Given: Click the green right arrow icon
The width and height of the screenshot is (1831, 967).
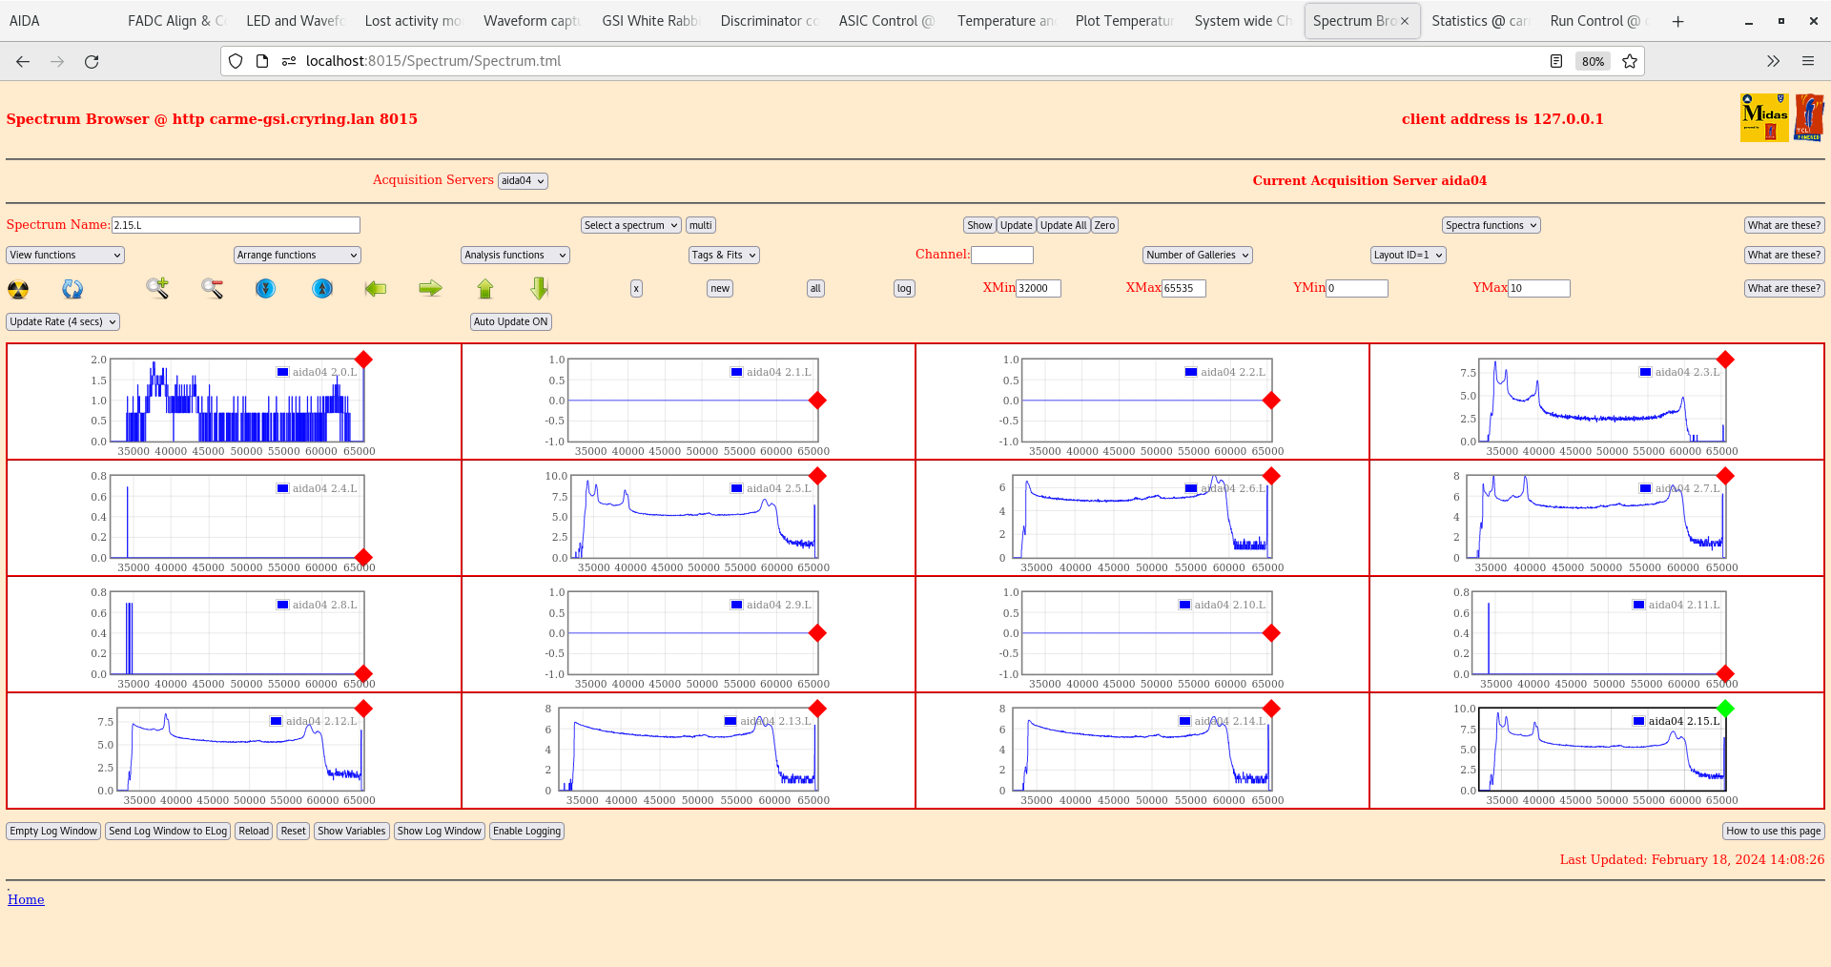Looking at the screenshot, I should point(430,288).
